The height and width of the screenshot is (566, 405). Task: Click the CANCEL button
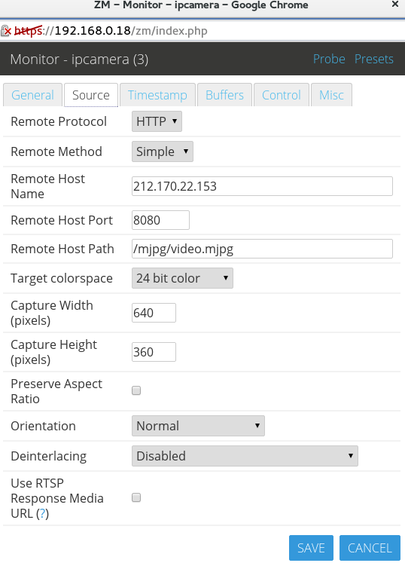point(370,548)
